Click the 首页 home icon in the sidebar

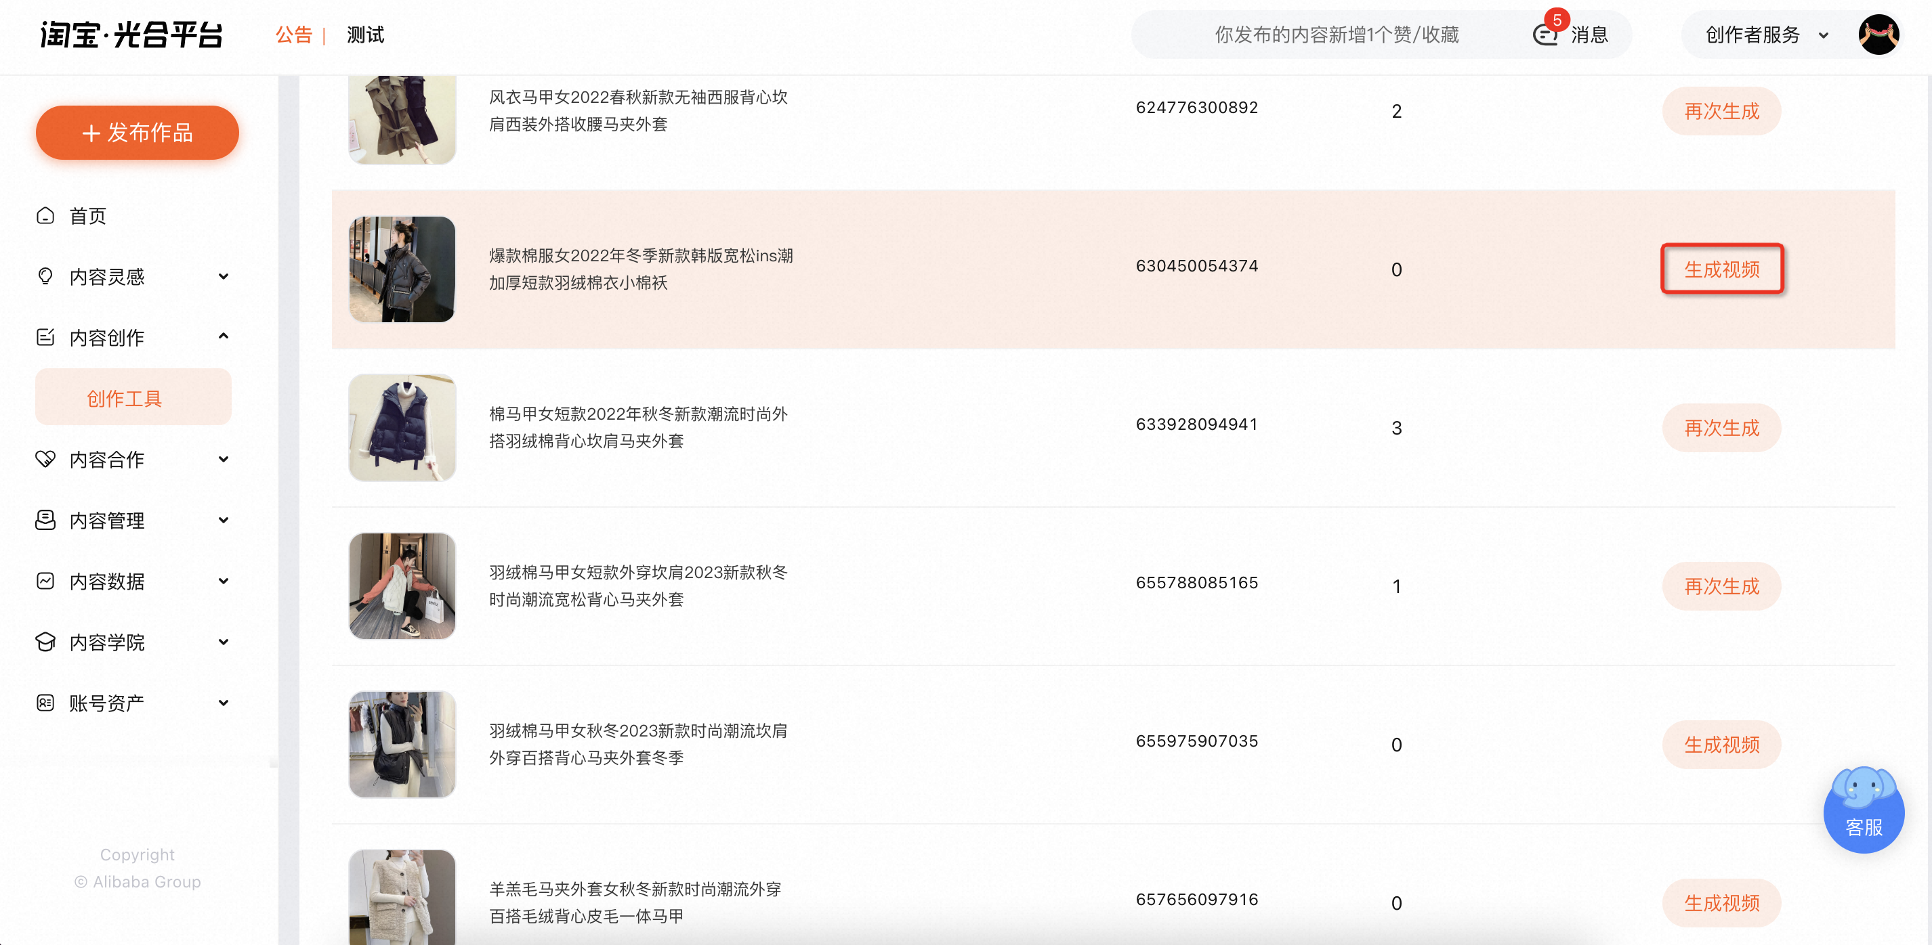[x=45, y=216]
